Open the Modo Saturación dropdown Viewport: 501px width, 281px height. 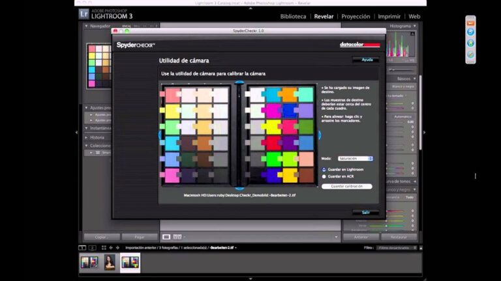[x=356, y=158]
